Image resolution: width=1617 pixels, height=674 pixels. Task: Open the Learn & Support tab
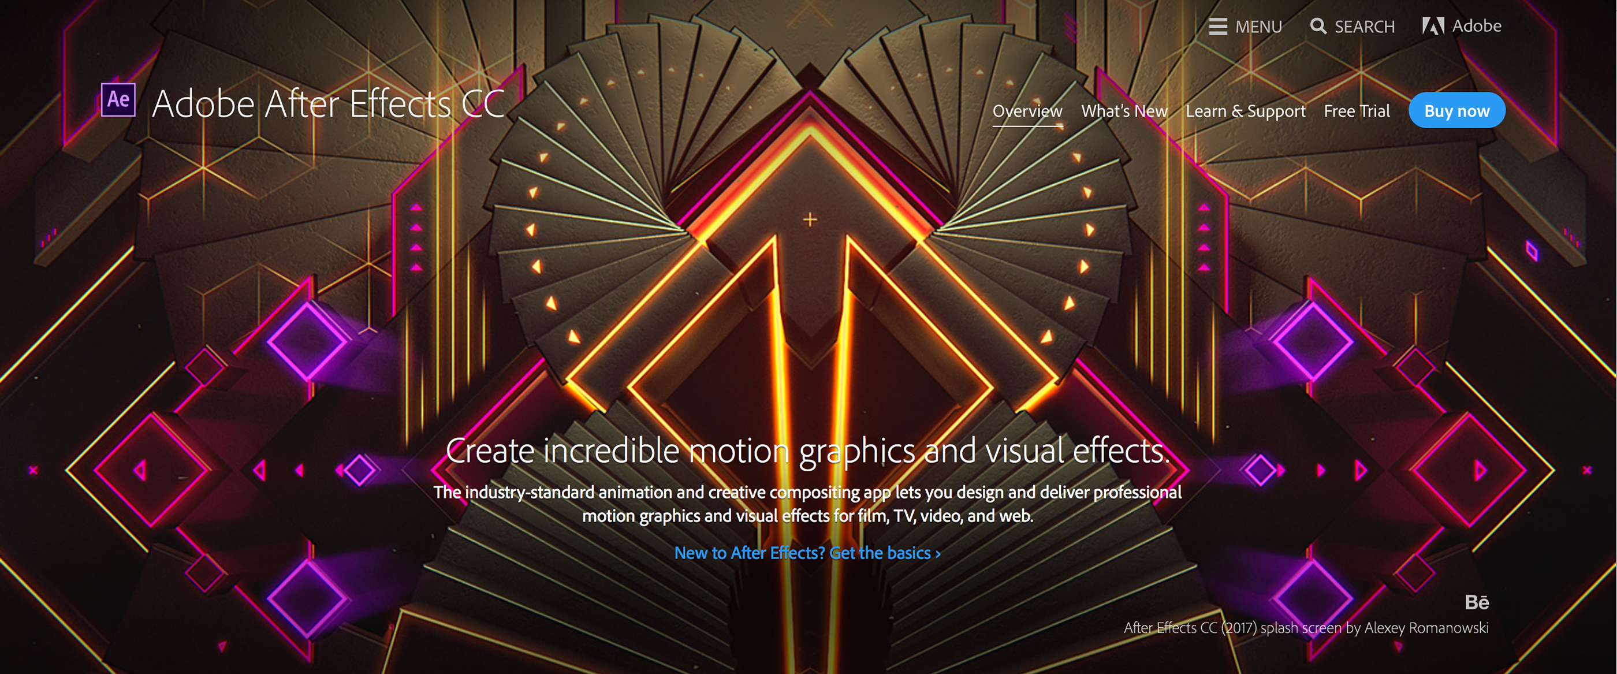pyautogui.click(x=1246, y=111)
